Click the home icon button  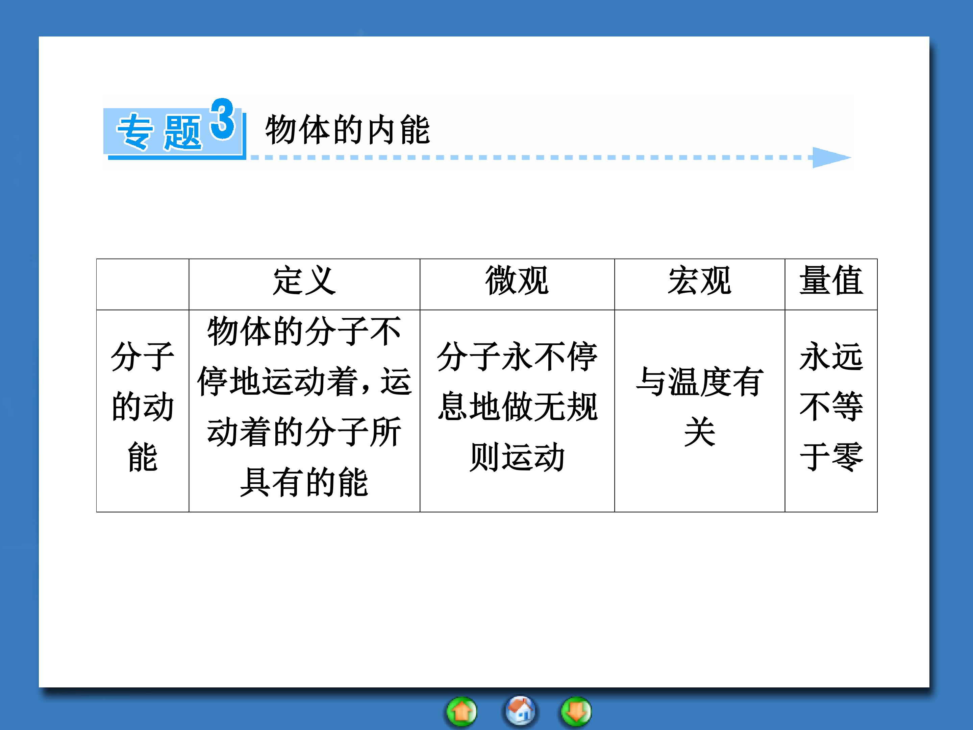[x=520, y=711]
